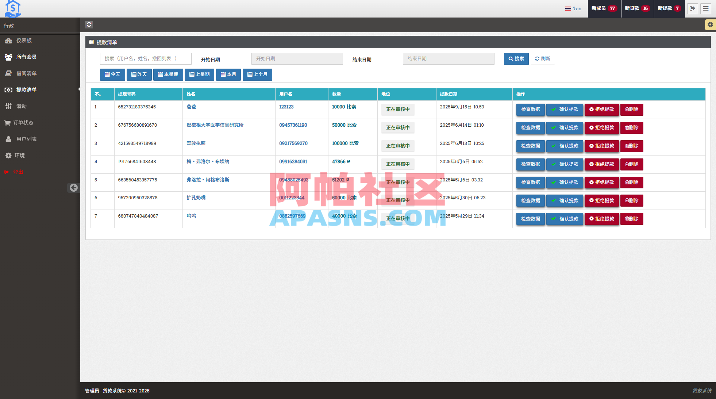Open user profile link 123123

[x=287, y=107]
